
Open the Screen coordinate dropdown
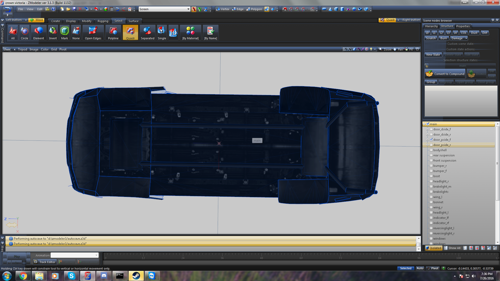(188, 9)
